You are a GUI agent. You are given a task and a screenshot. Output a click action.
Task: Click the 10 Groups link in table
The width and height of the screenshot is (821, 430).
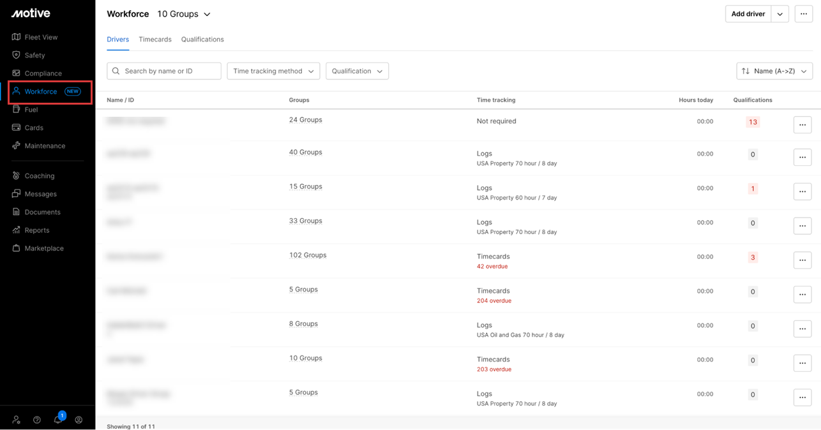306,359
